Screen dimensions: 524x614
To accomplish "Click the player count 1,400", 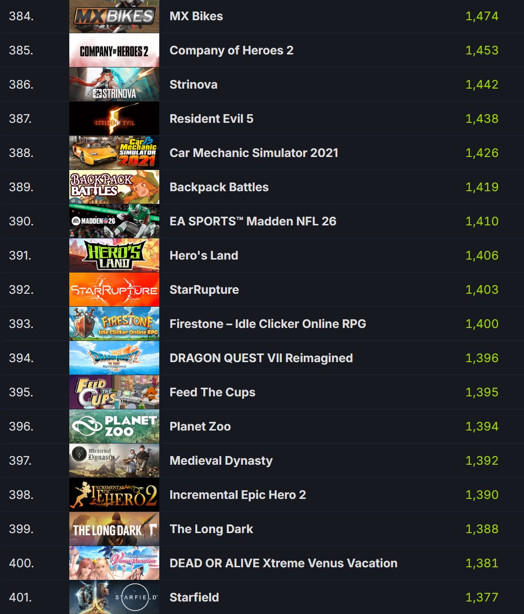I will [x=482, y=324].
